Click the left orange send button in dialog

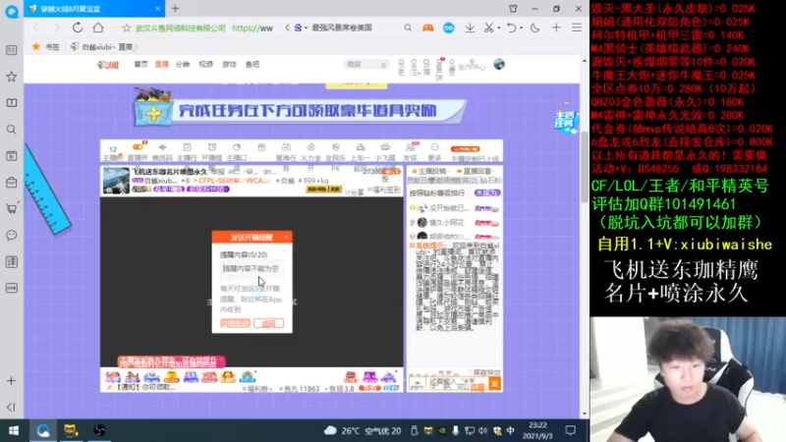235,324
